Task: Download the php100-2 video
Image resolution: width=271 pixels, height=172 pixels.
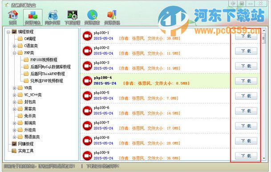Action: [246, 51]
